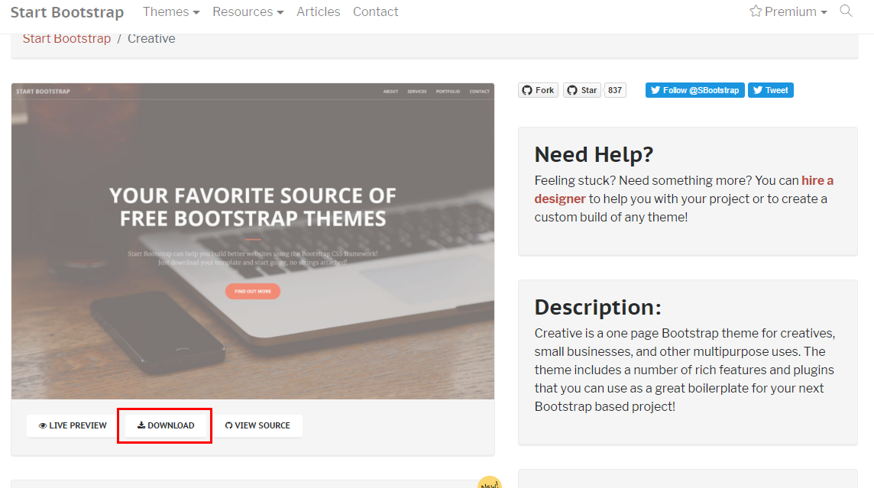Click the yellow New! badge
874x488 pixels.
coord(490,483)
